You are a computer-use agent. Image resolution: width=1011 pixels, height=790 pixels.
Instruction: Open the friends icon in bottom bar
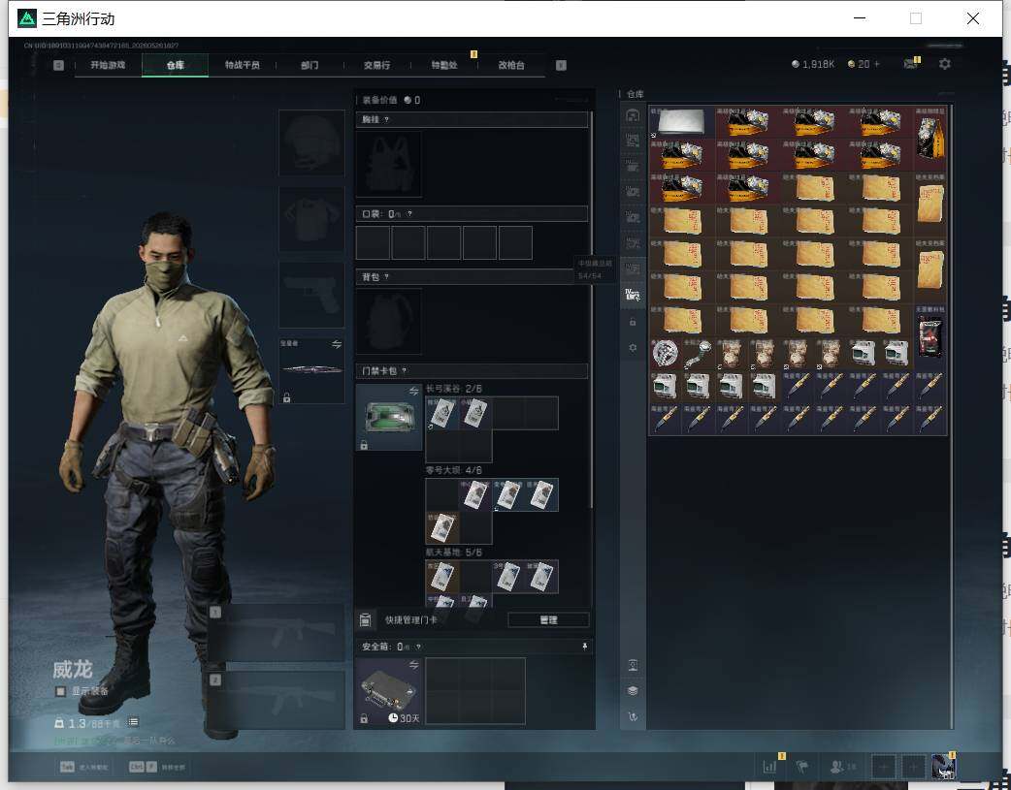(x=837, y=766)
